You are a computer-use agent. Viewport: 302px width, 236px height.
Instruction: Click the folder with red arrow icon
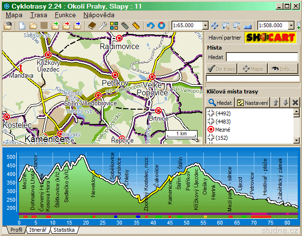click(66, 25)
